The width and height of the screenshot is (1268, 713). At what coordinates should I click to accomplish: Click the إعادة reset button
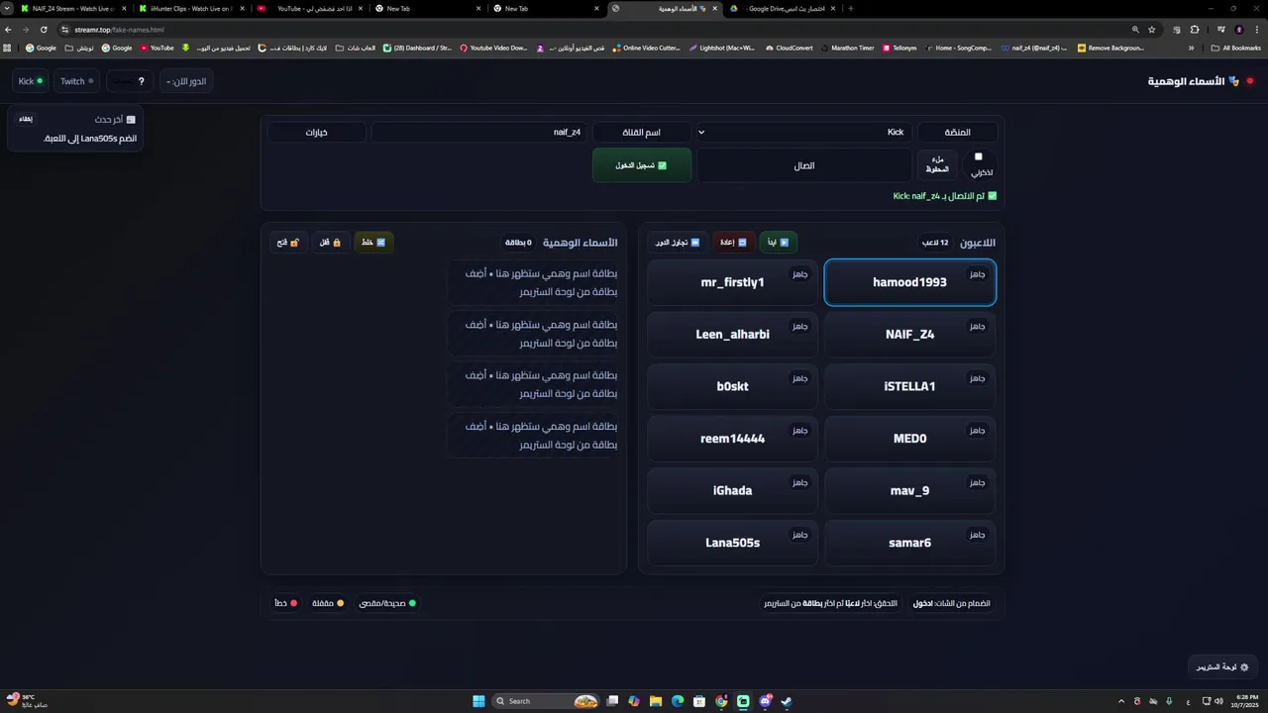(733, 242)
